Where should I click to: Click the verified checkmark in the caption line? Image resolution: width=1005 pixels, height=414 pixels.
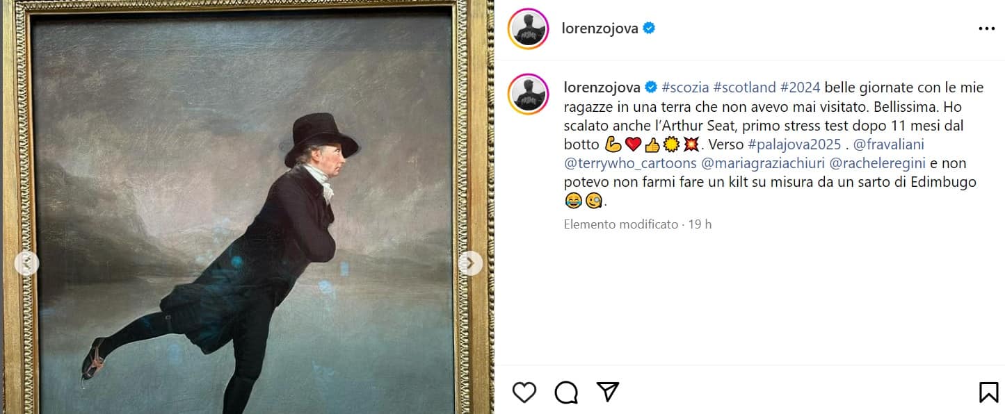(650, 88)
